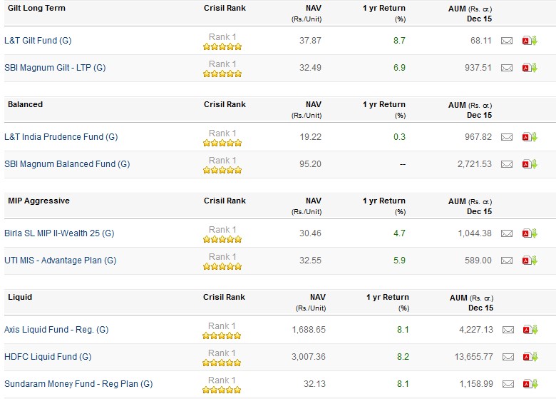Download PDF for Sundaram Money Fund
Viewport: 556px width, 399px height.
(x=531, y=384)
